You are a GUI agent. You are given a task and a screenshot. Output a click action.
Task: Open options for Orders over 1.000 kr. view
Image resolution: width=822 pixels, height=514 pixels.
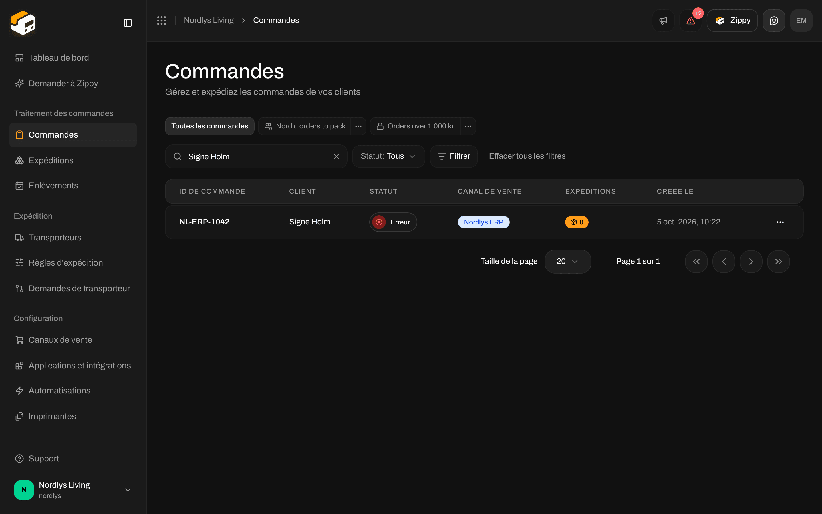click(468, 126)
